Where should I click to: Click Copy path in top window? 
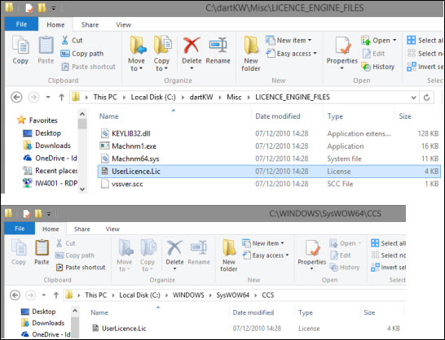point(82,54)
